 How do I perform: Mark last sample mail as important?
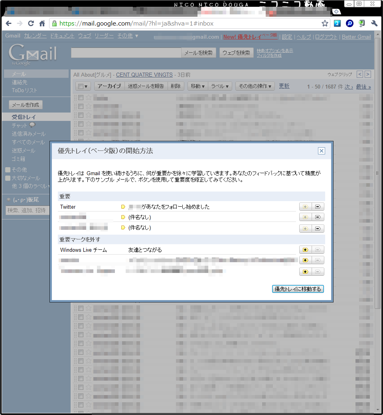click(305, 272)
